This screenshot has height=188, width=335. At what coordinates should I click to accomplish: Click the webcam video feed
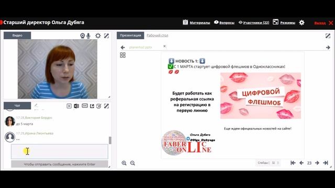(57, 69)
